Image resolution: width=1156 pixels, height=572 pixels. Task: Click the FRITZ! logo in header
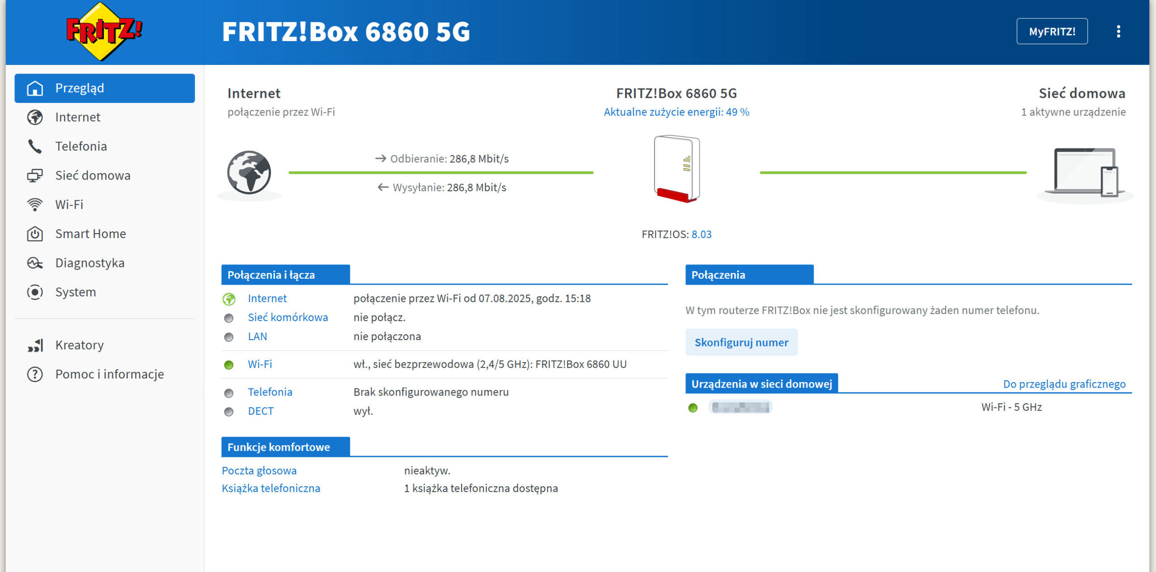pos(104,32)
